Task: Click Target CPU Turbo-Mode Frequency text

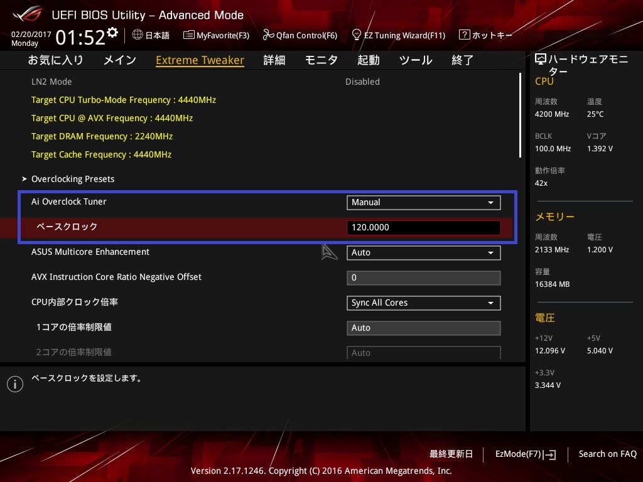Action: pos(124,100)
